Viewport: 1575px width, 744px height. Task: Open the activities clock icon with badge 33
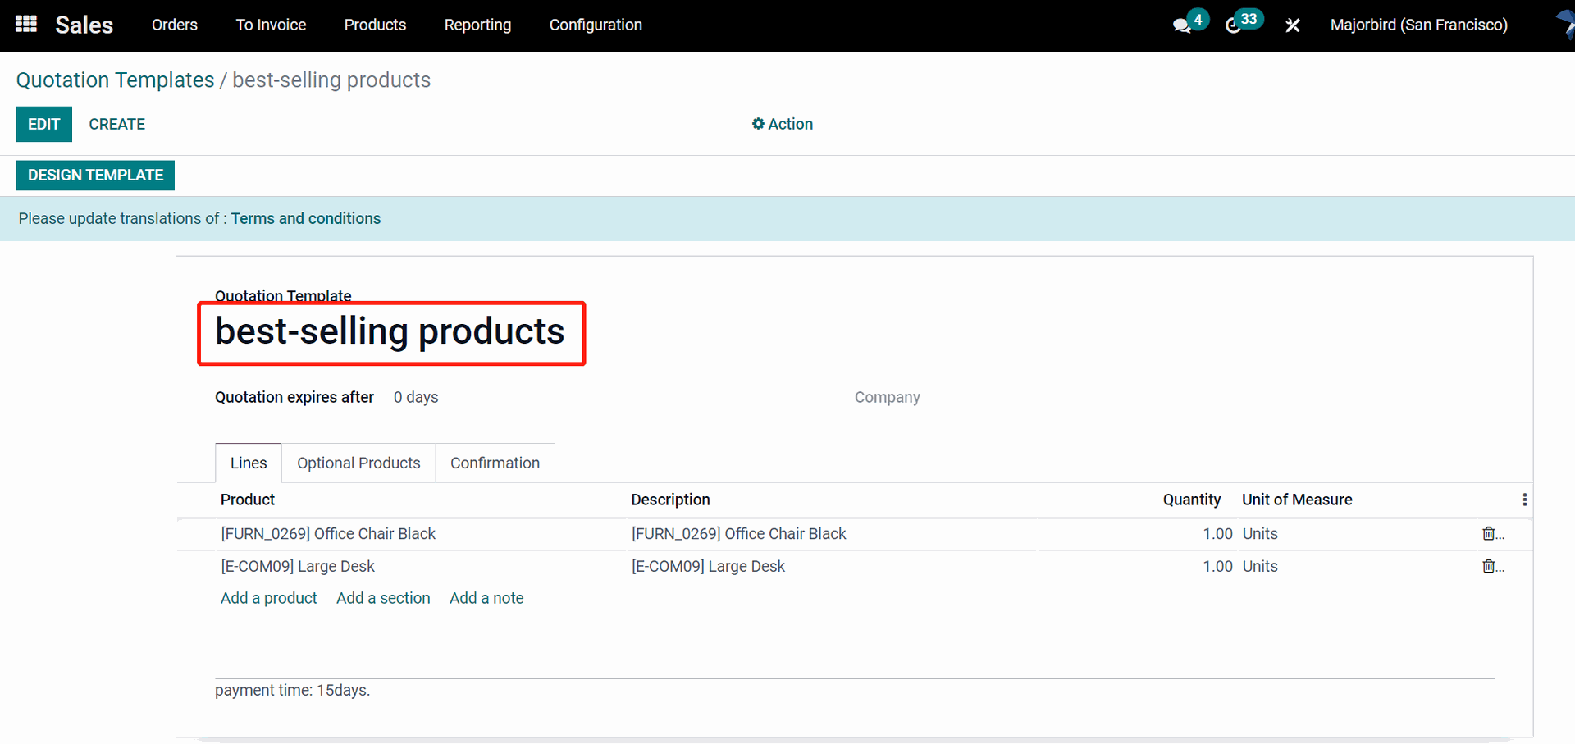1233,25
